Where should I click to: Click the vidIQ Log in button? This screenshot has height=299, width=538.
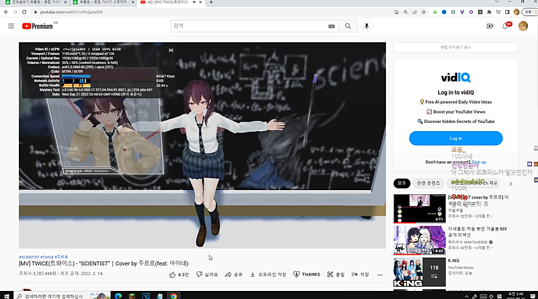point(456,138)
